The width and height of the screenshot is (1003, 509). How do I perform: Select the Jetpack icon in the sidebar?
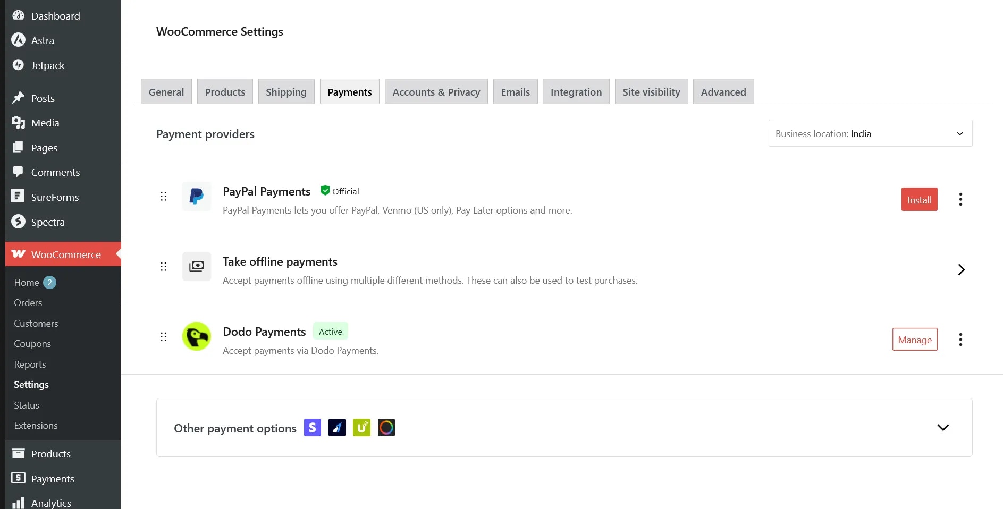coord(18,65)
